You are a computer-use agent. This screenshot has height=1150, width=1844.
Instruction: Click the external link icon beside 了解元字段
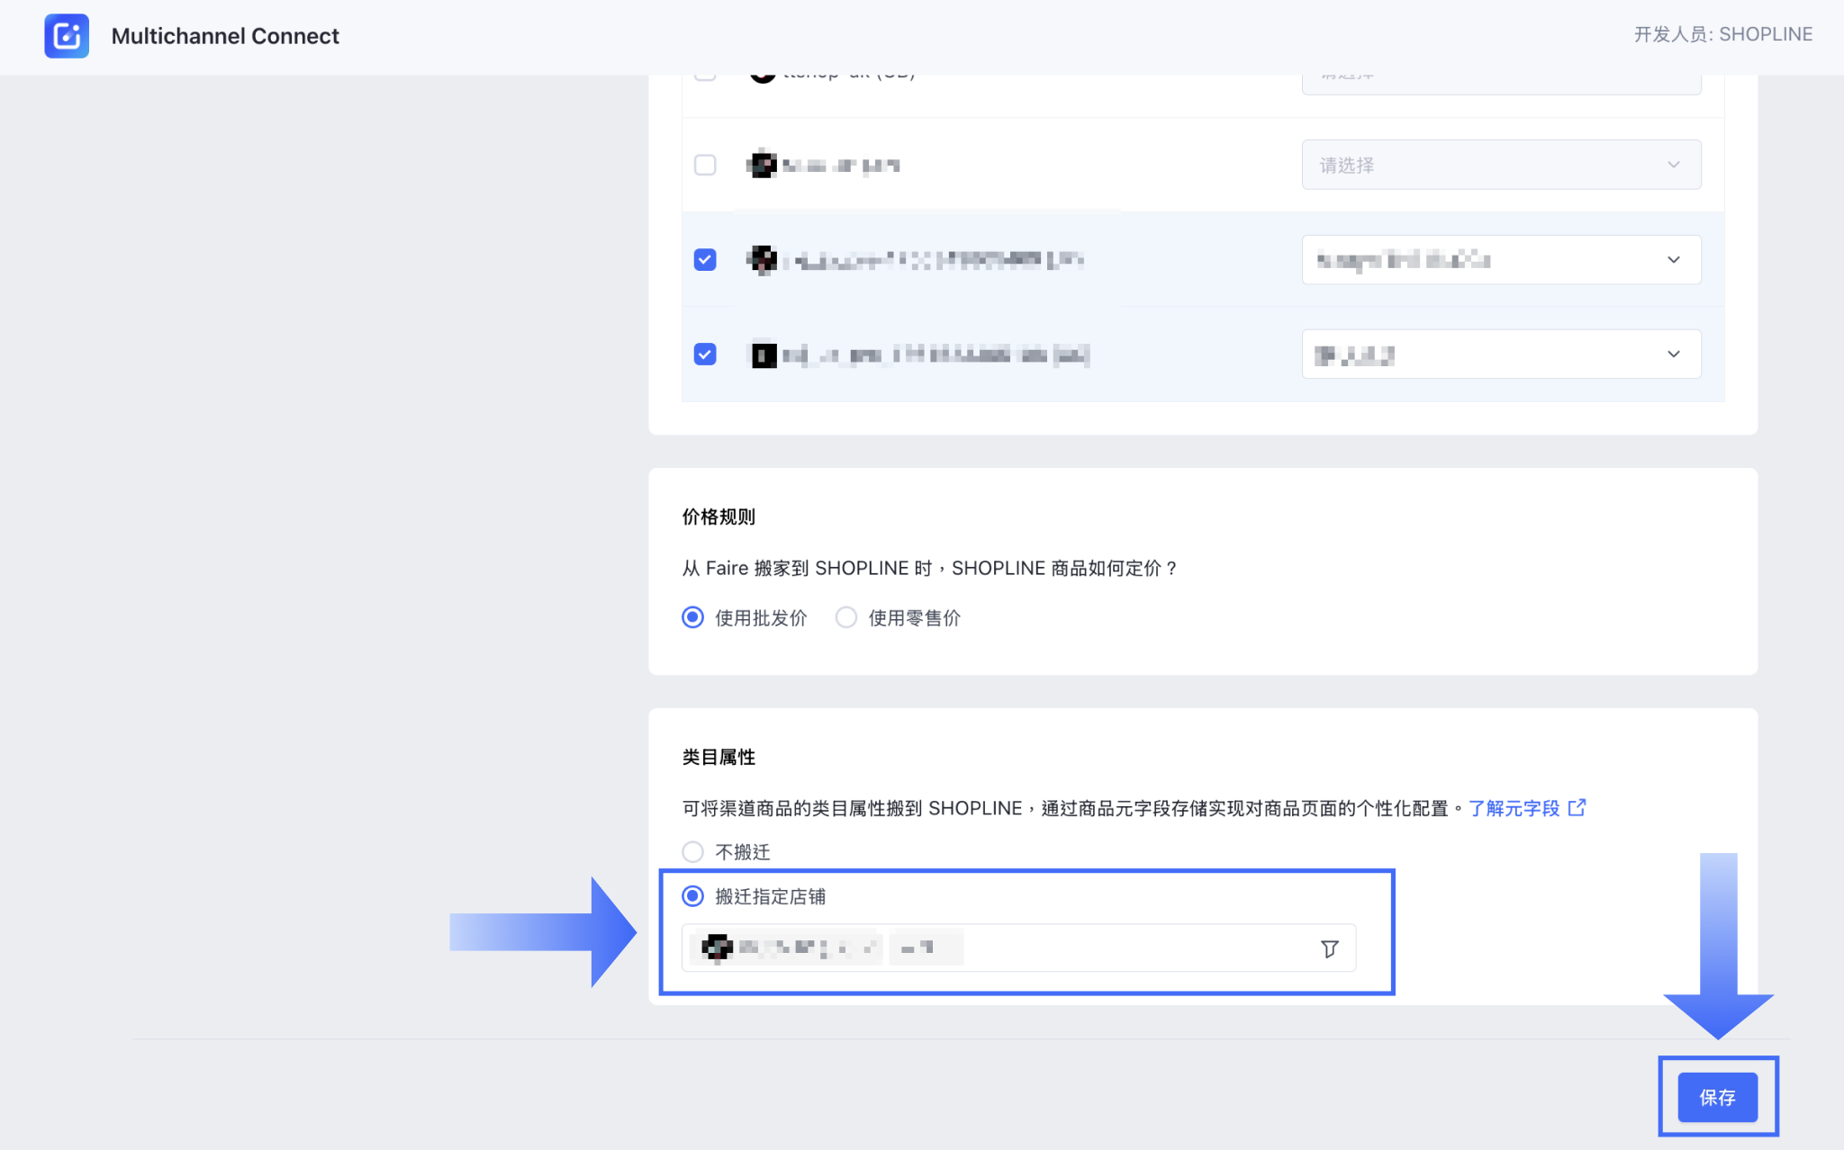(1577, 808)
